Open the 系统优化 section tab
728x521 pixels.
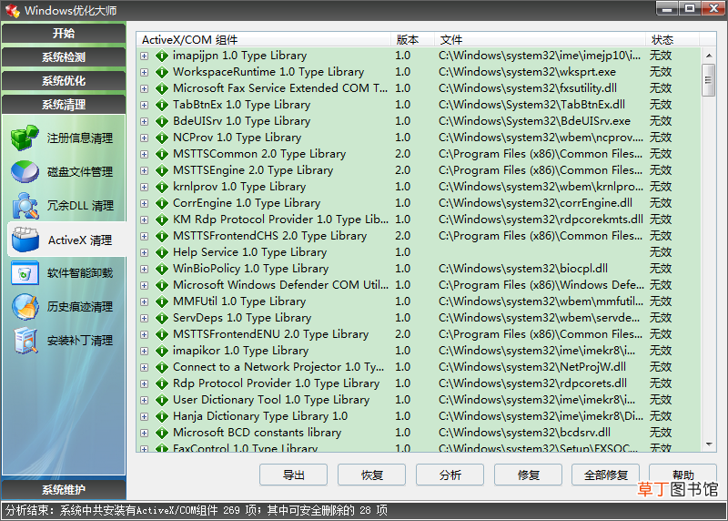pyautogui.click(x=64, y=81)
